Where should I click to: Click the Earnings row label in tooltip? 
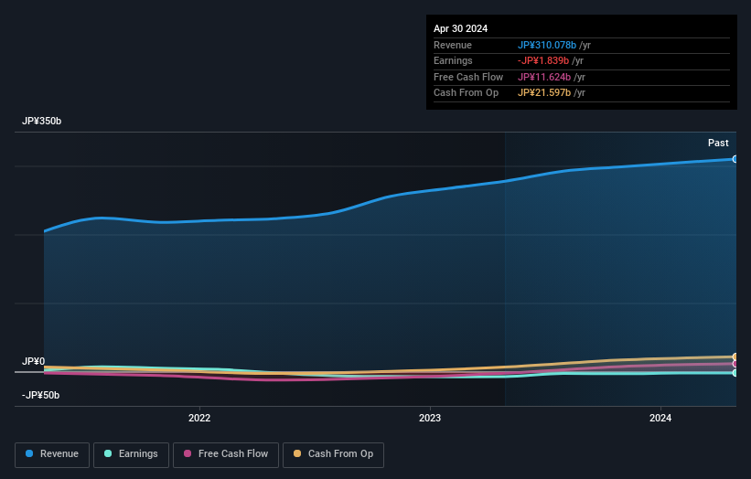tap(453, 60)
